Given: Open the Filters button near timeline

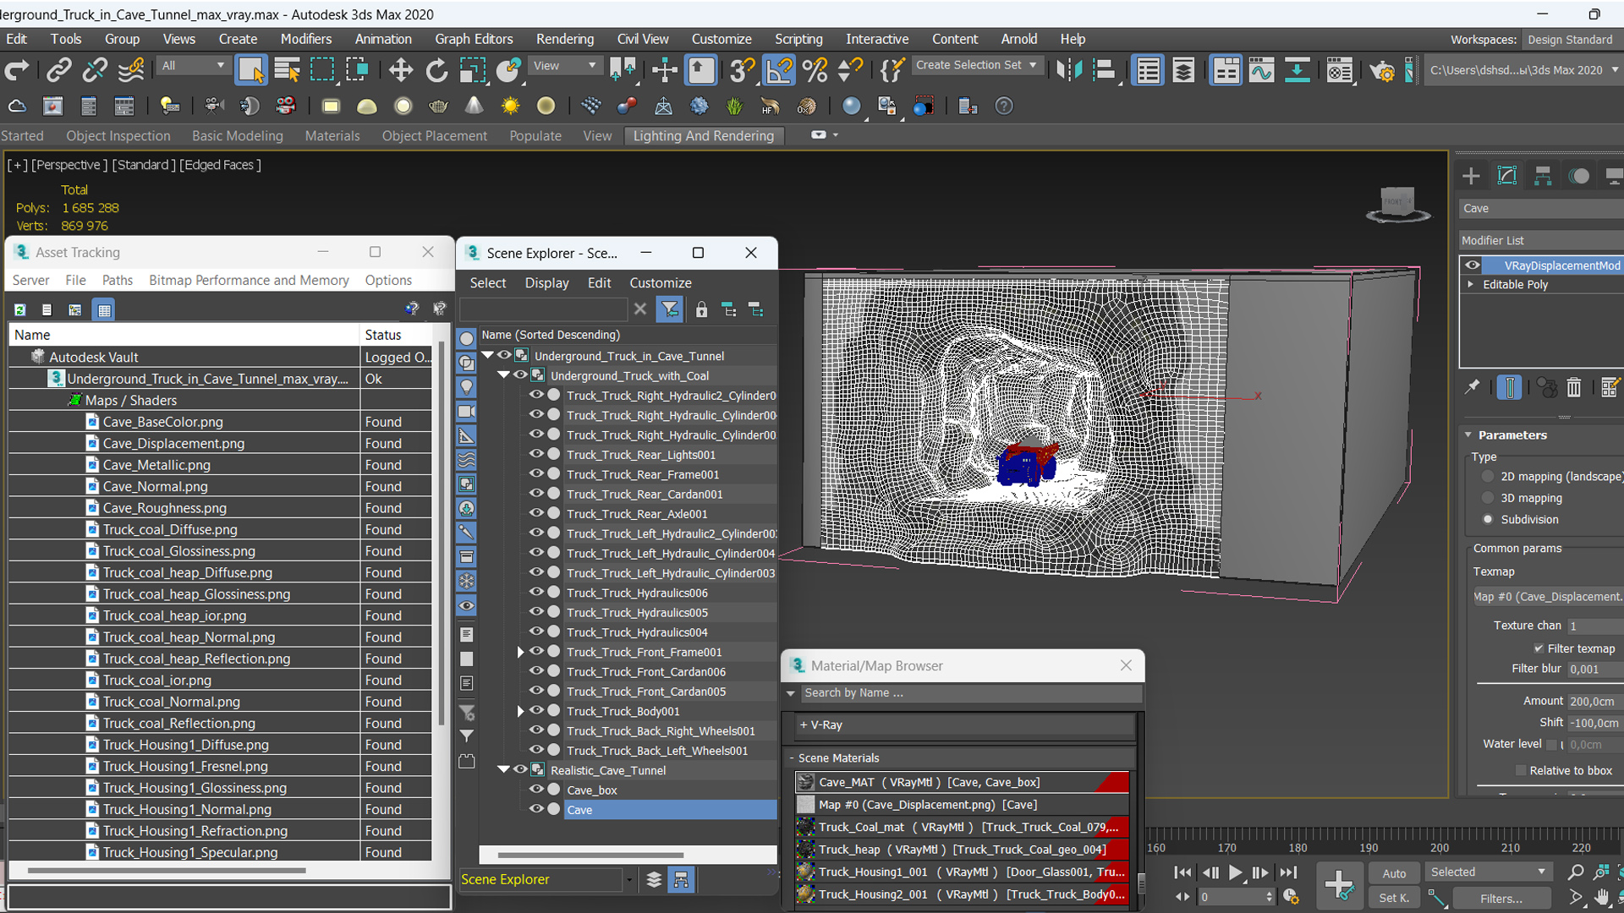Looking at the screenshot, I should point(1501,898).
